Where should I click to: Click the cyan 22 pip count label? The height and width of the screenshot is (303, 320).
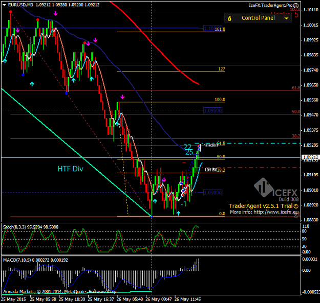187,147
